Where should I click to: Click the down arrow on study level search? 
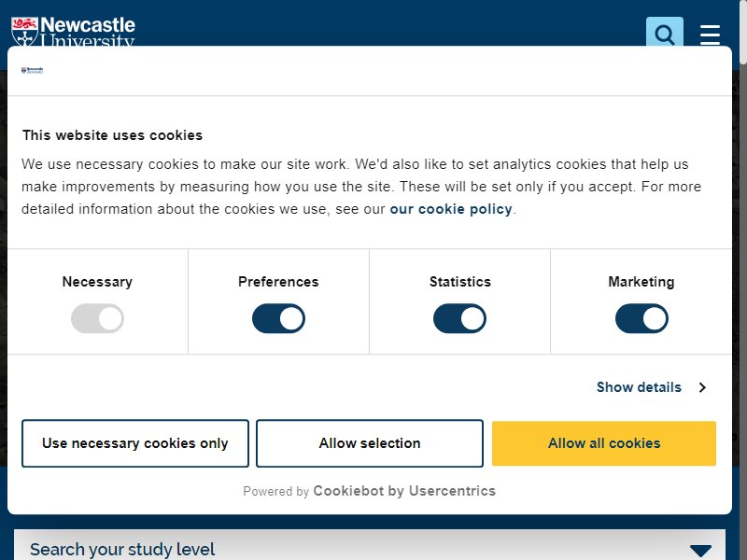click(x=700, y=551)
